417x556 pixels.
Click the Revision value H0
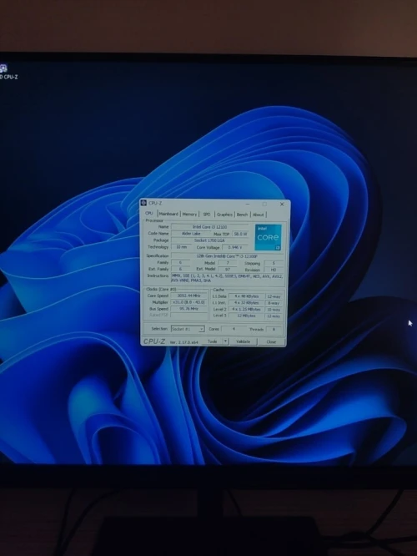[x=274, y=270]
